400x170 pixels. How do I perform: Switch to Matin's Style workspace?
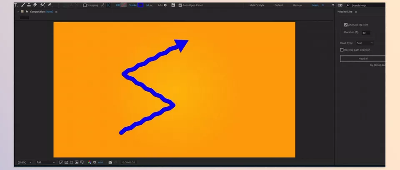257,5
